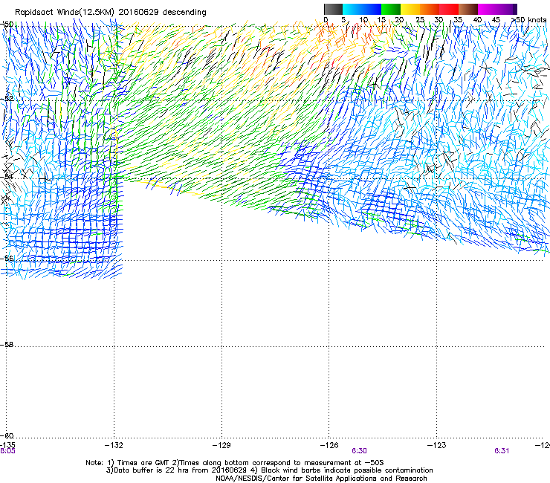Image resolution: width=550 pixels, height=483 pixels.
Task: Click the '>50 knots' scale label
Action: pyautogui.click(x=528, y=20)
